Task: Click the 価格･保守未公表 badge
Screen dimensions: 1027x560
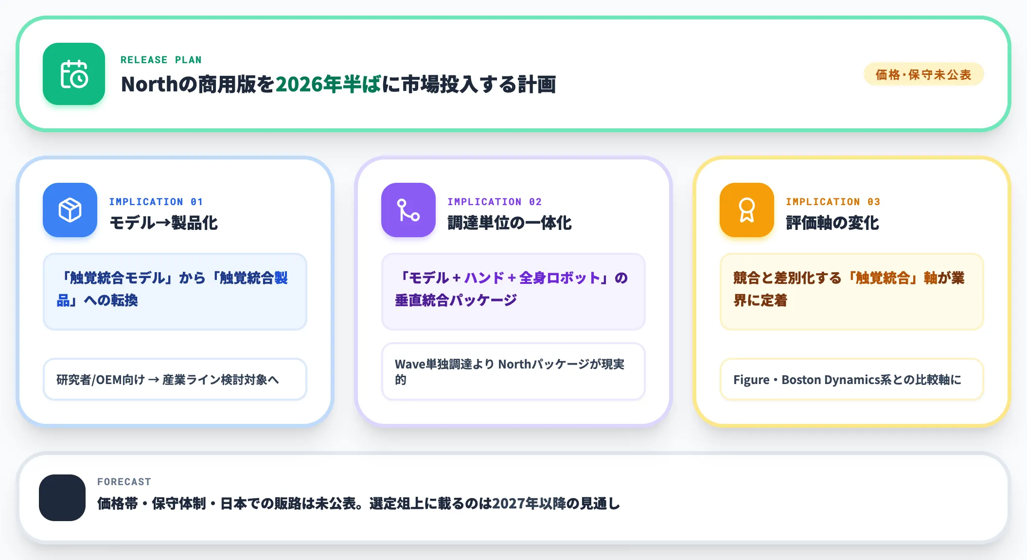Action: click(923, 74)
